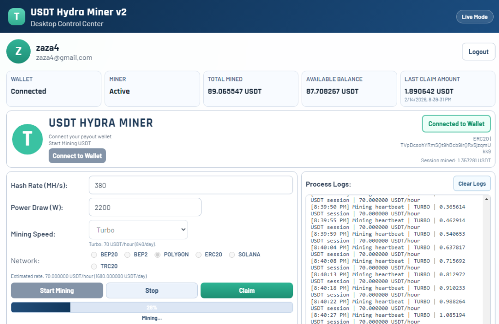Stop the mining process
Viewport: 499px width, 324px height.
coord(152,290)
